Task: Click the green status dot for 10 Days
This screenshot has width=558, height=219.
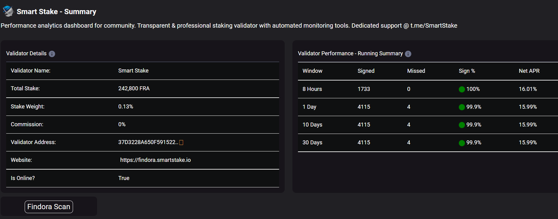Action: (x=462, y=125)
